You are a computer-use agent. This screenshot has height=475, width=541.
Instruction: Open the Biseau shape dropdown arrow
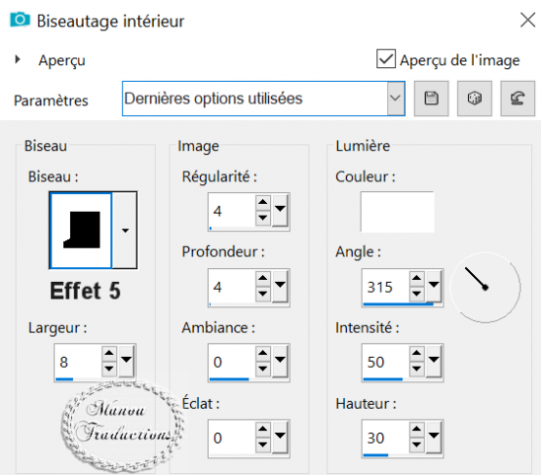pyautogui.click(x=125, y=230)
